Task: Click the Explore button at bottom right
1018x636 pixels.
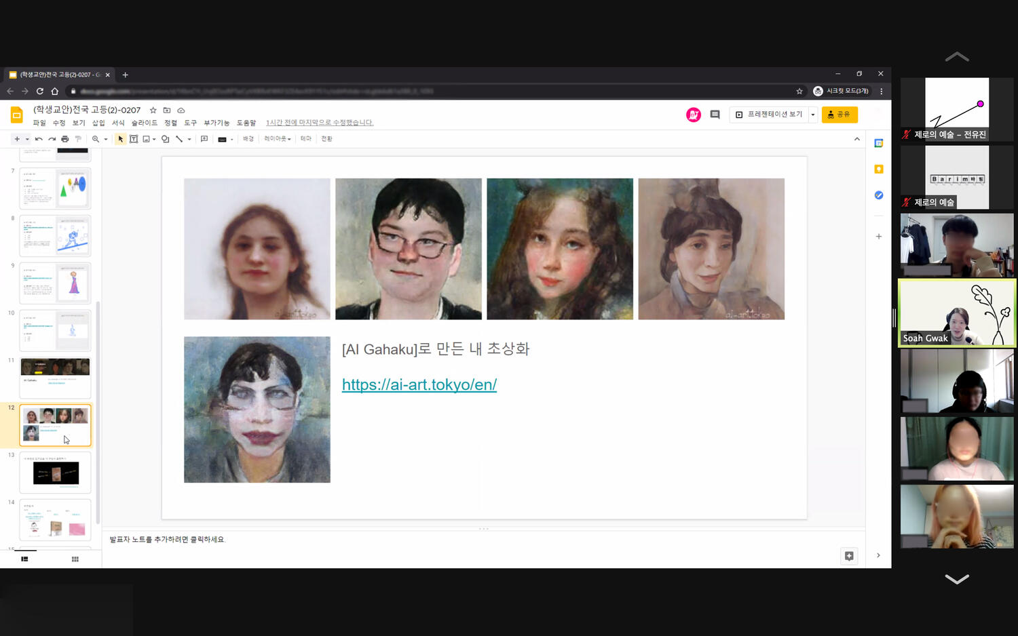Action: pos(849,556)
